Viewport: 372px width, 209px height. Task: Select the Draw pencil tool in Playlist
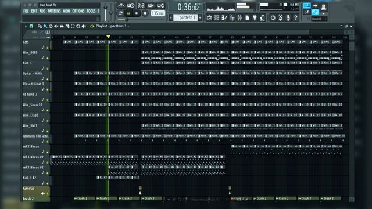(x=40, y=26)
